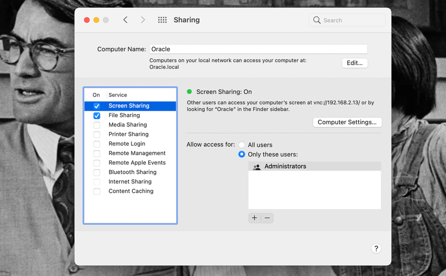Go forward with the right chevron arrow
The width and height of the screenshot is (446, 276).
(143, 20)
